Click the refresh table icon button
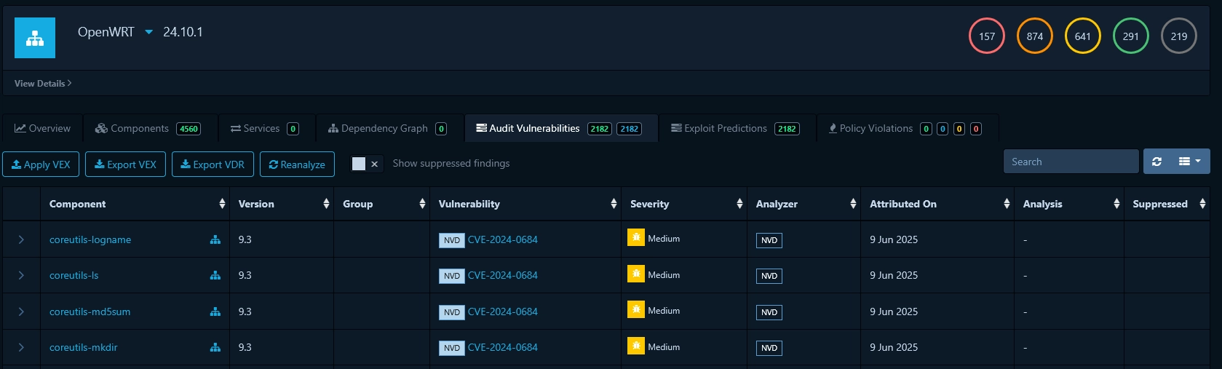This screenshot has height=369, width=1222. click(1156, 162)
